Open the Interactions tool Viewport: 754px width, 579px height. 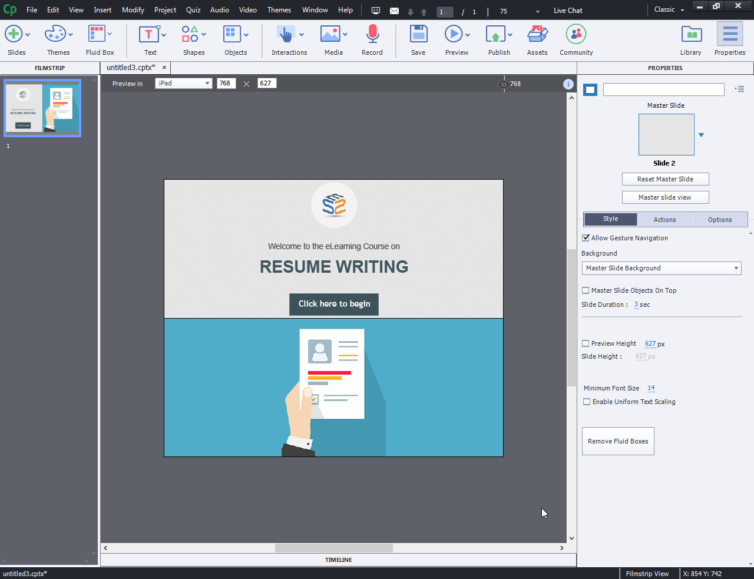coord(286,34)
